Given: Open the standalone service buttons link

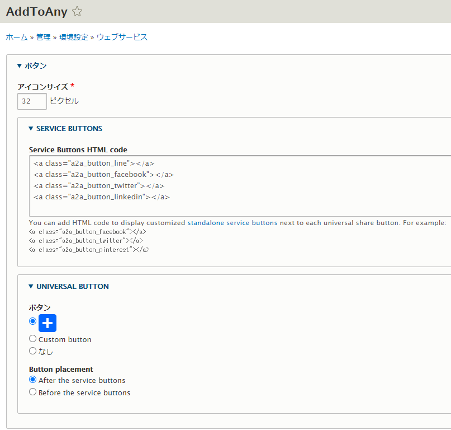Looking at the screenshot, I should click(x=232, y=223).
